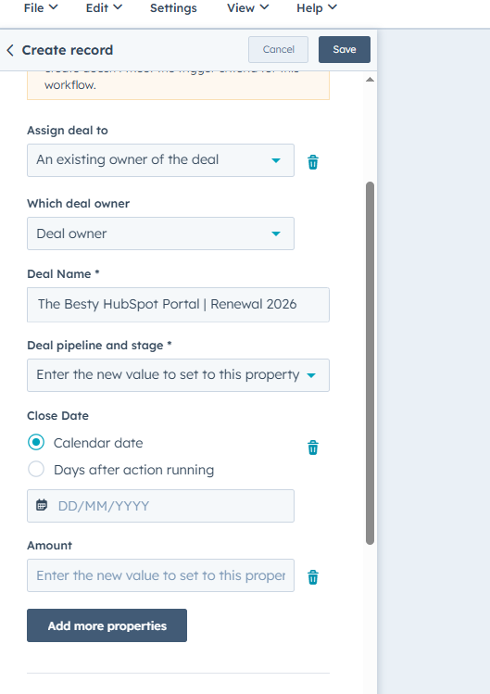The height and width of the screenshot is (694, 490).
Task: Delete the Assign deal to property
Action: 313,162
